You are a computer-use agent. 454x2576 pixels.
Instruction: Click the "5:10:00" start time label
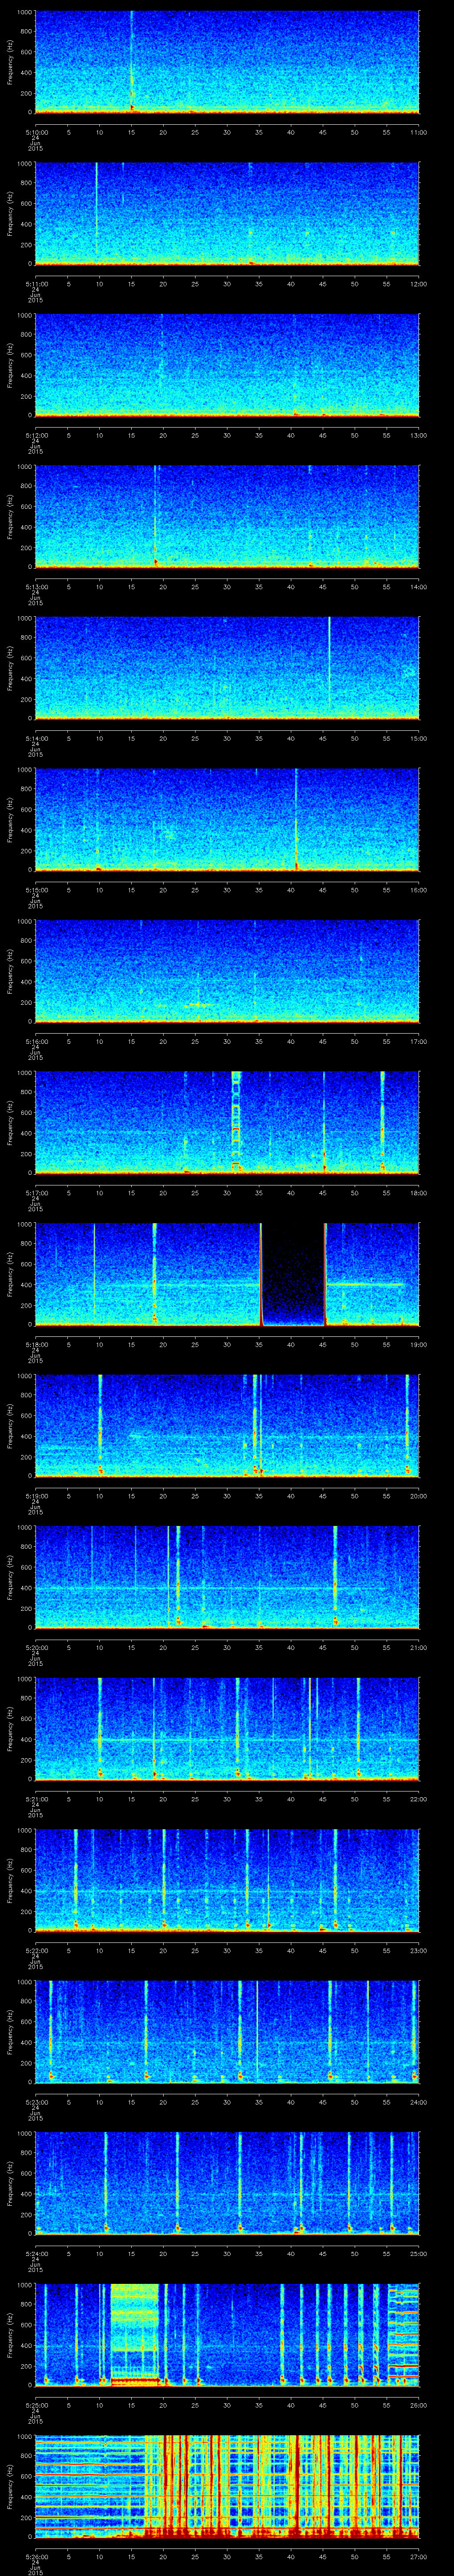coord(36,132)
